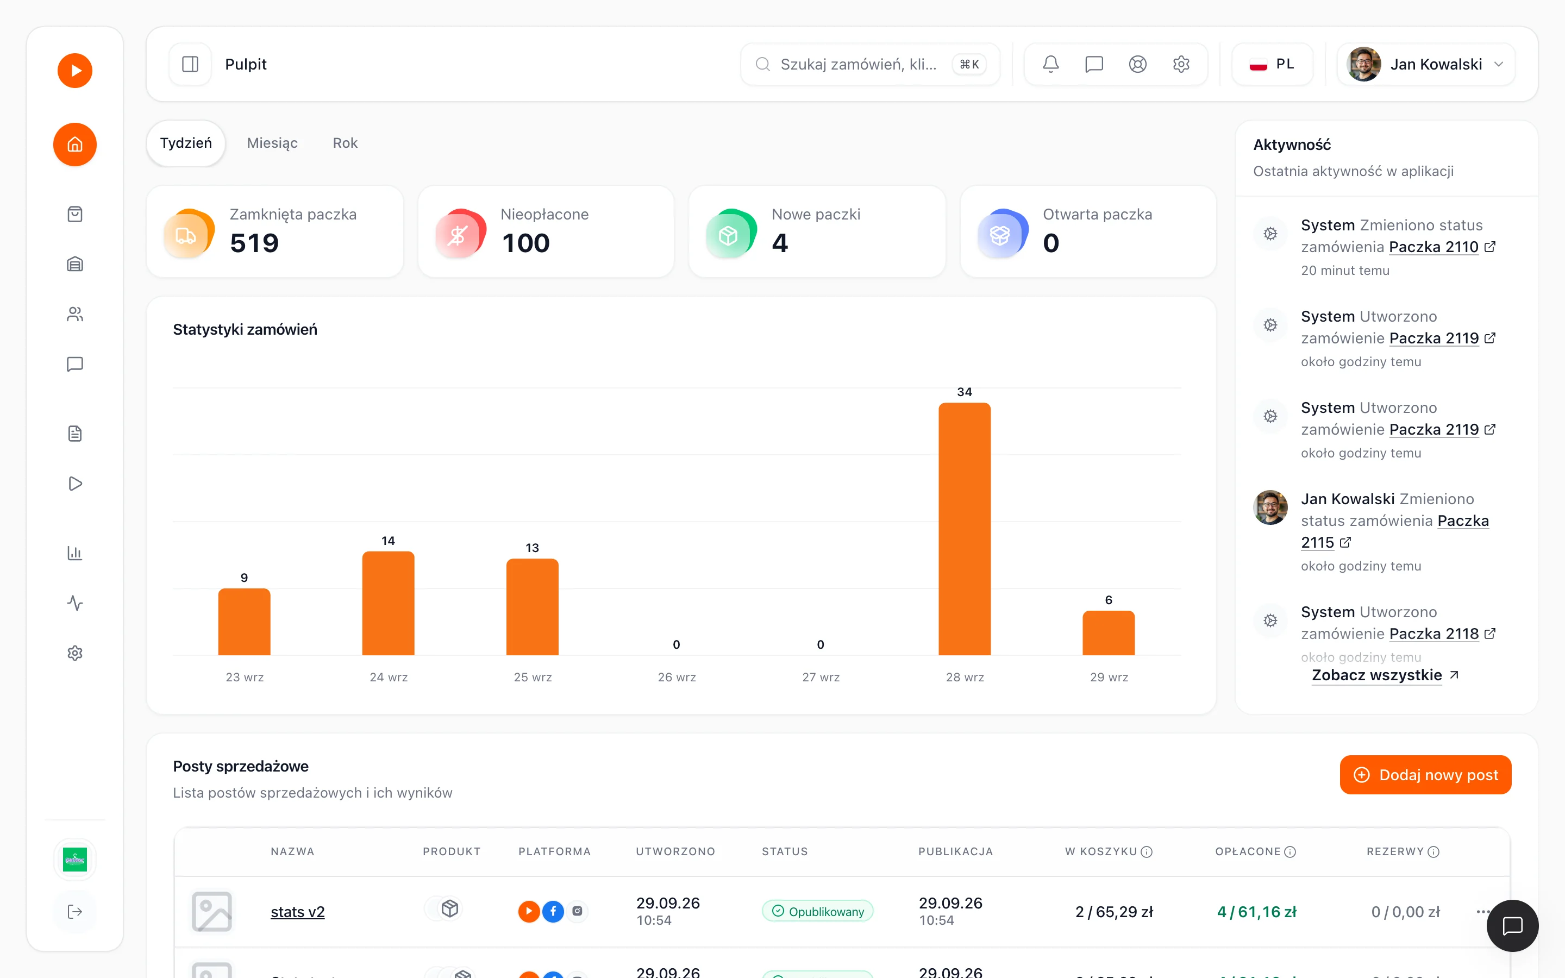Open settings gear in top bar

pyautogui.click(x=1181, y=64)
